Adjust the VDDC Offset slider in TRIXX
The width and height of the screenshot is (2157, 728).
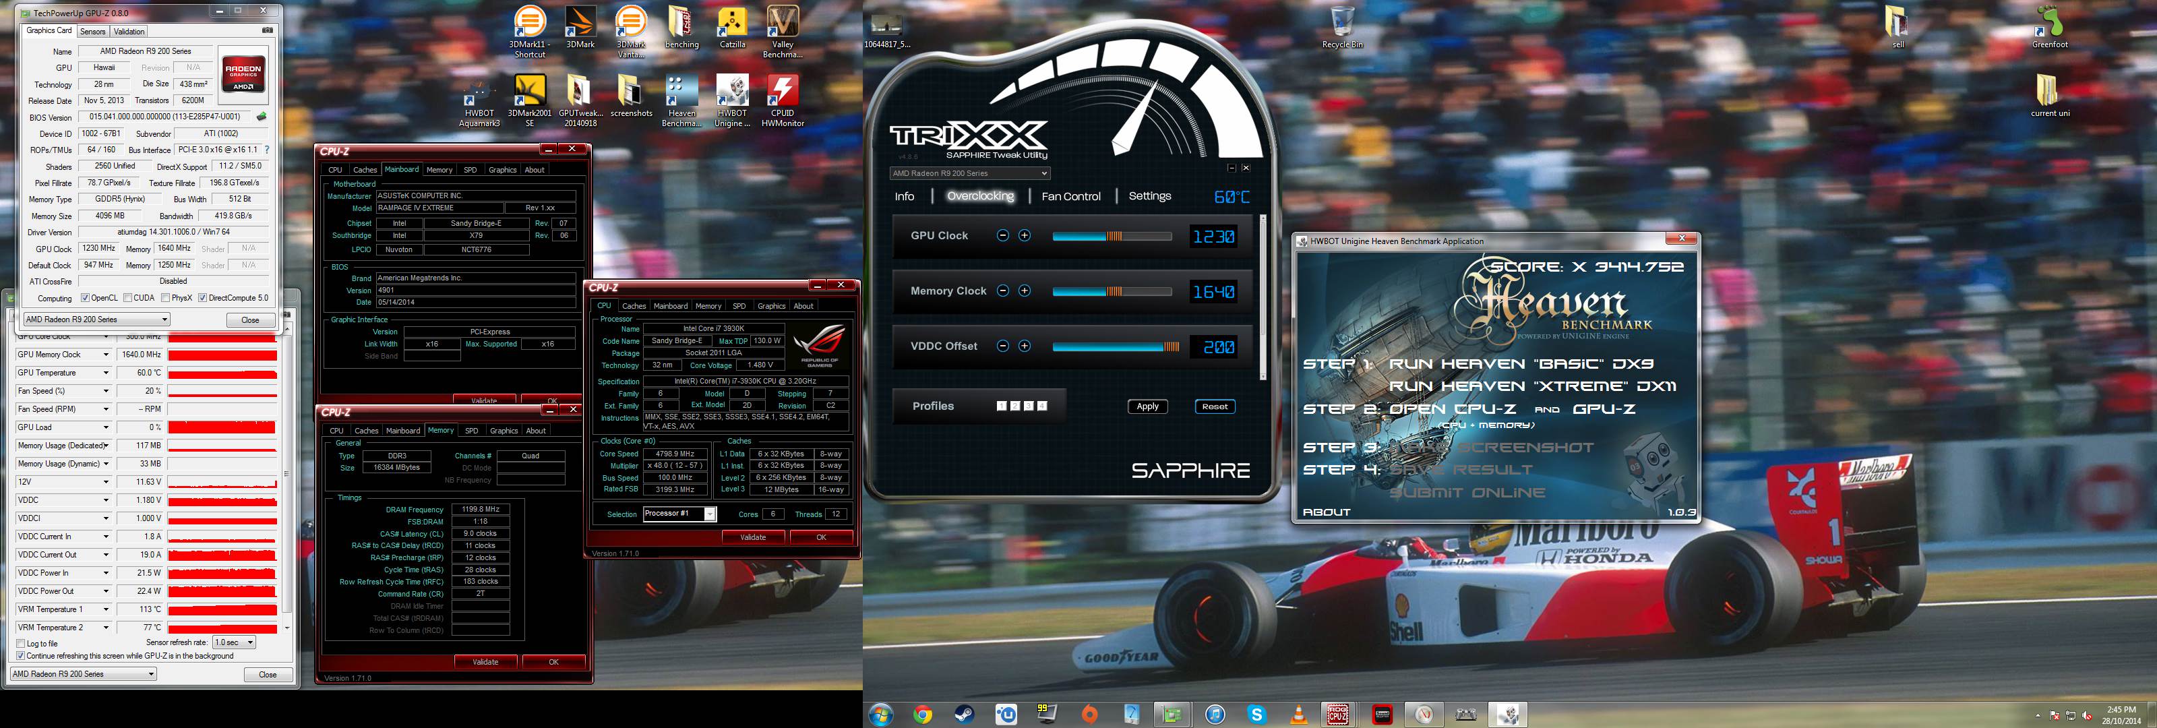[x=1116, y=347]
